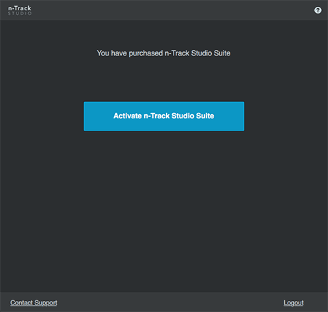This screenshot has height=312, width=328.
Task: Select the n-Track logo in header
Action: pos(20,10)
